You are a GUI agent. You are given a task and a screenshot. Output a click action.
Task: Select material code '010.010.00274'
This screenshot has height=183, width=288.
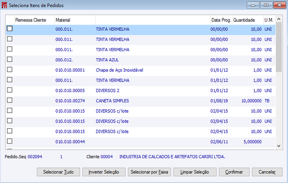(70, 101)
